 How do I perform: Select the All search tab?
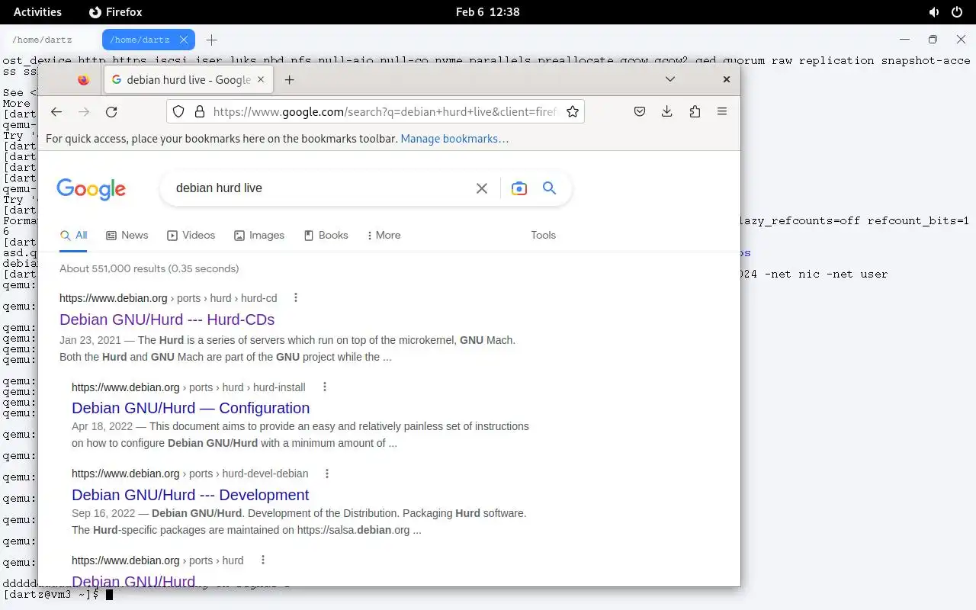point(73,235)
